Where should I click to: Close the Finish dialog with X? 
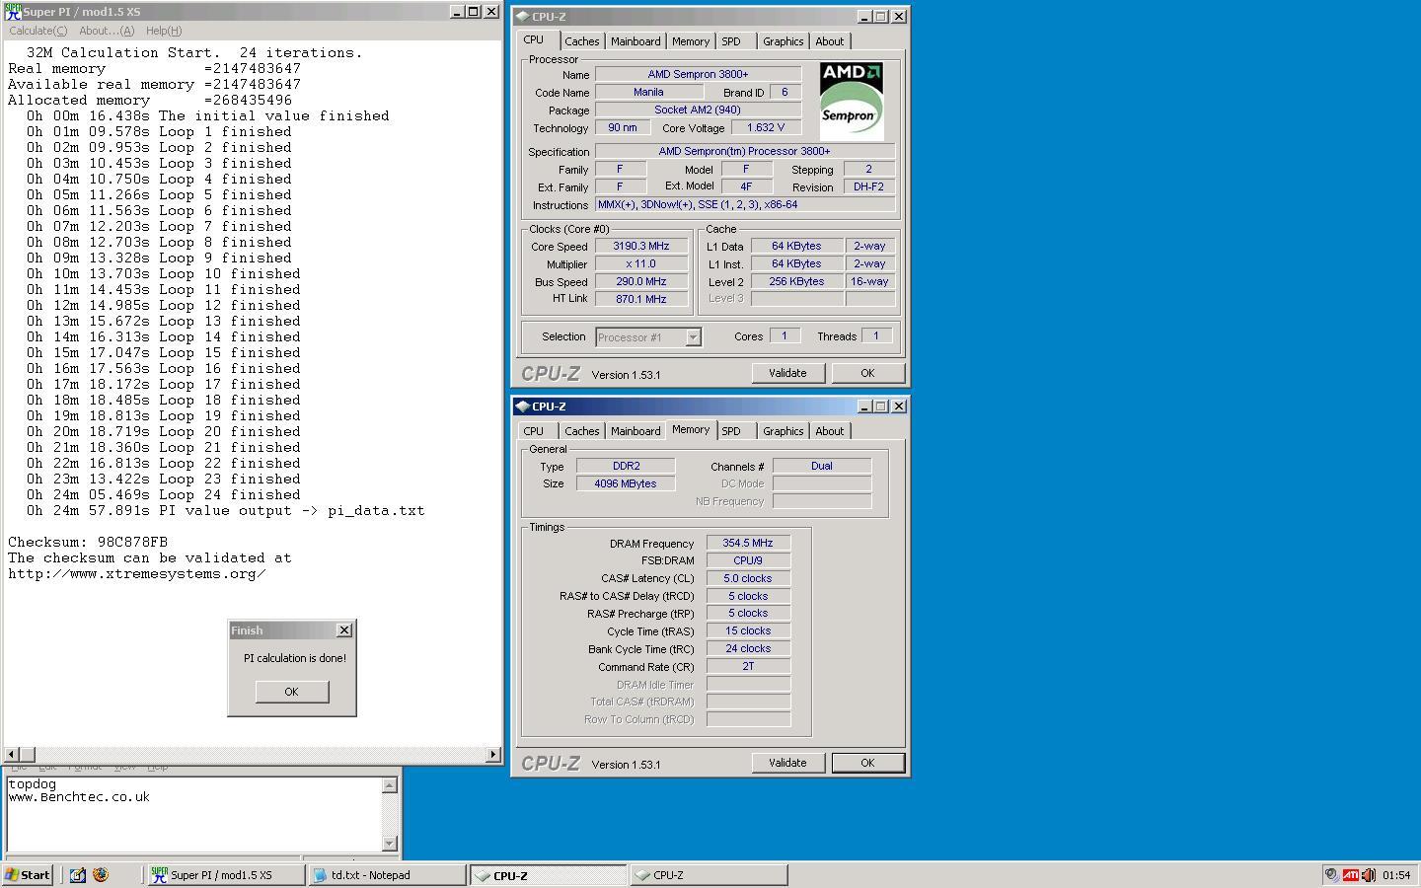point(344,630)
